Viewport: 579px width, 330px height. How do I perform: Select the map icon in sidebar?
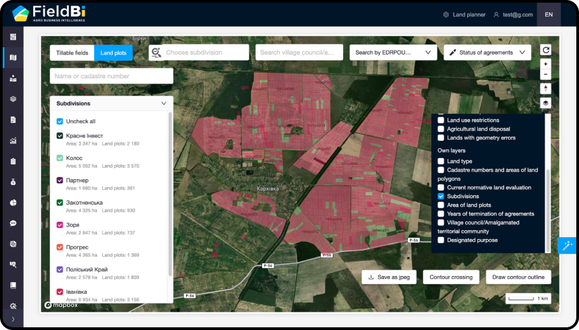coord(13,58)
